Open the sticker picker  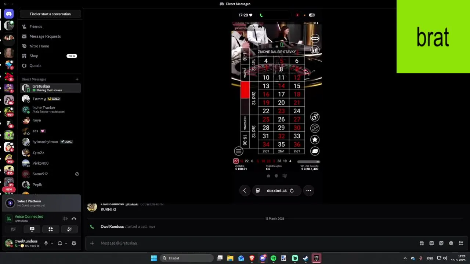441,243
